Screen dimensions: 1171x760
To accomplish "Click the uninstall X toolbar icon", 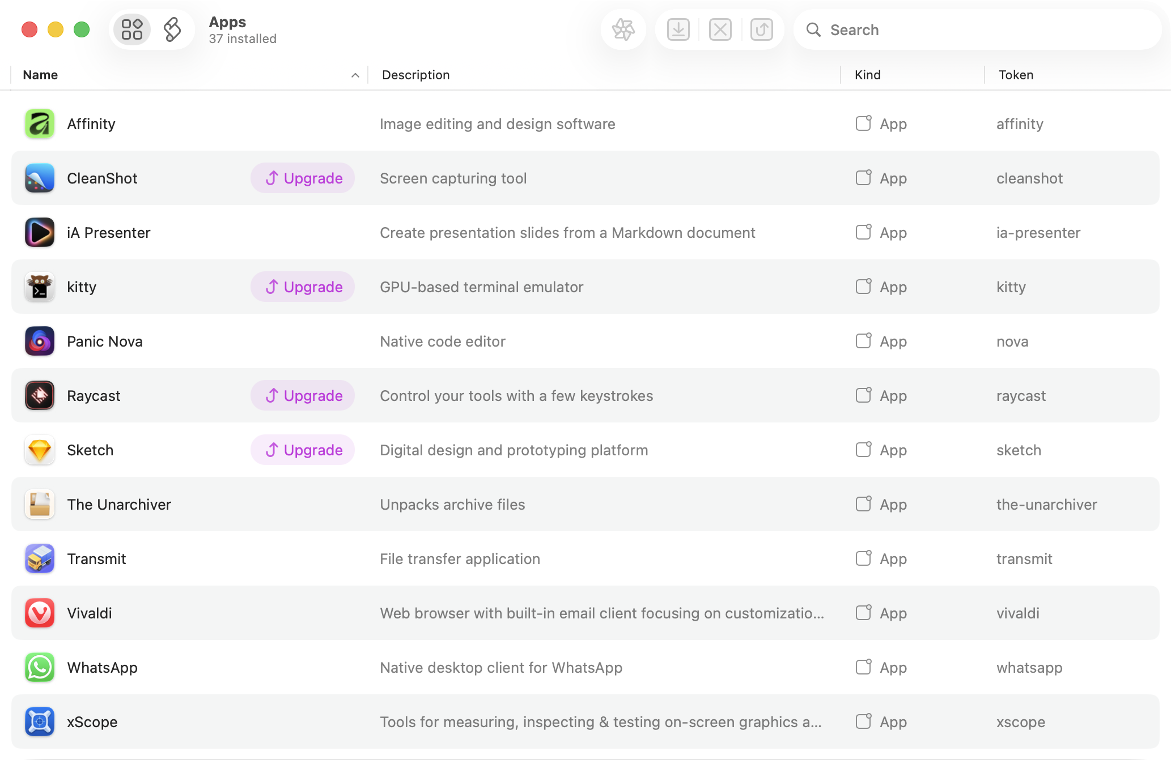I will pyautogui.click(x=720, y=29).
